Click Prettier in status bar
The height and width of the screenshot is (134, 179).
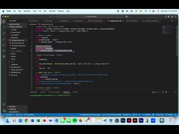(x=169, y=115)
